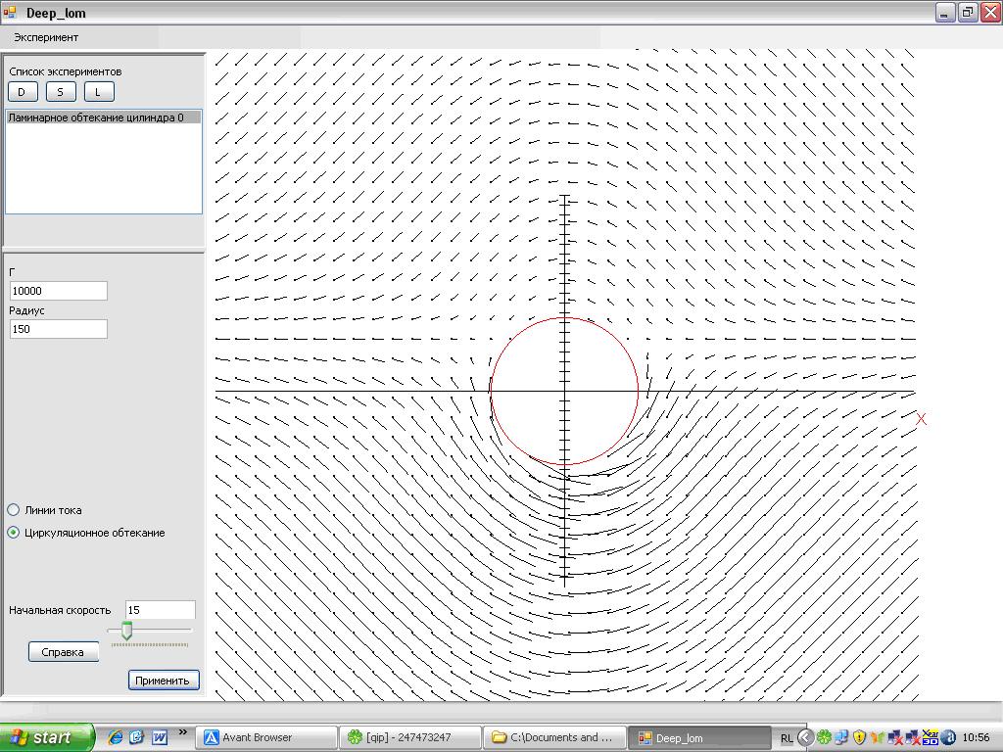
Task: Click the Радиус input field
Action: [58, 329]
